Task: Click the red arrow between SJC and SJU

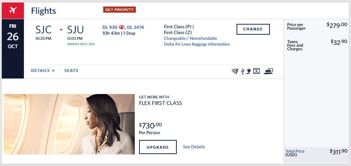Action: point(61,30)
